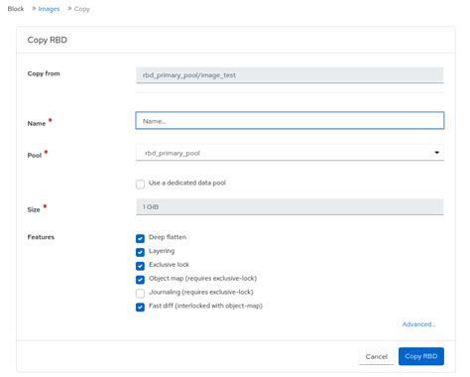Enable the Journaling feature checkbox
470x377 pixels.
point(140,294)
